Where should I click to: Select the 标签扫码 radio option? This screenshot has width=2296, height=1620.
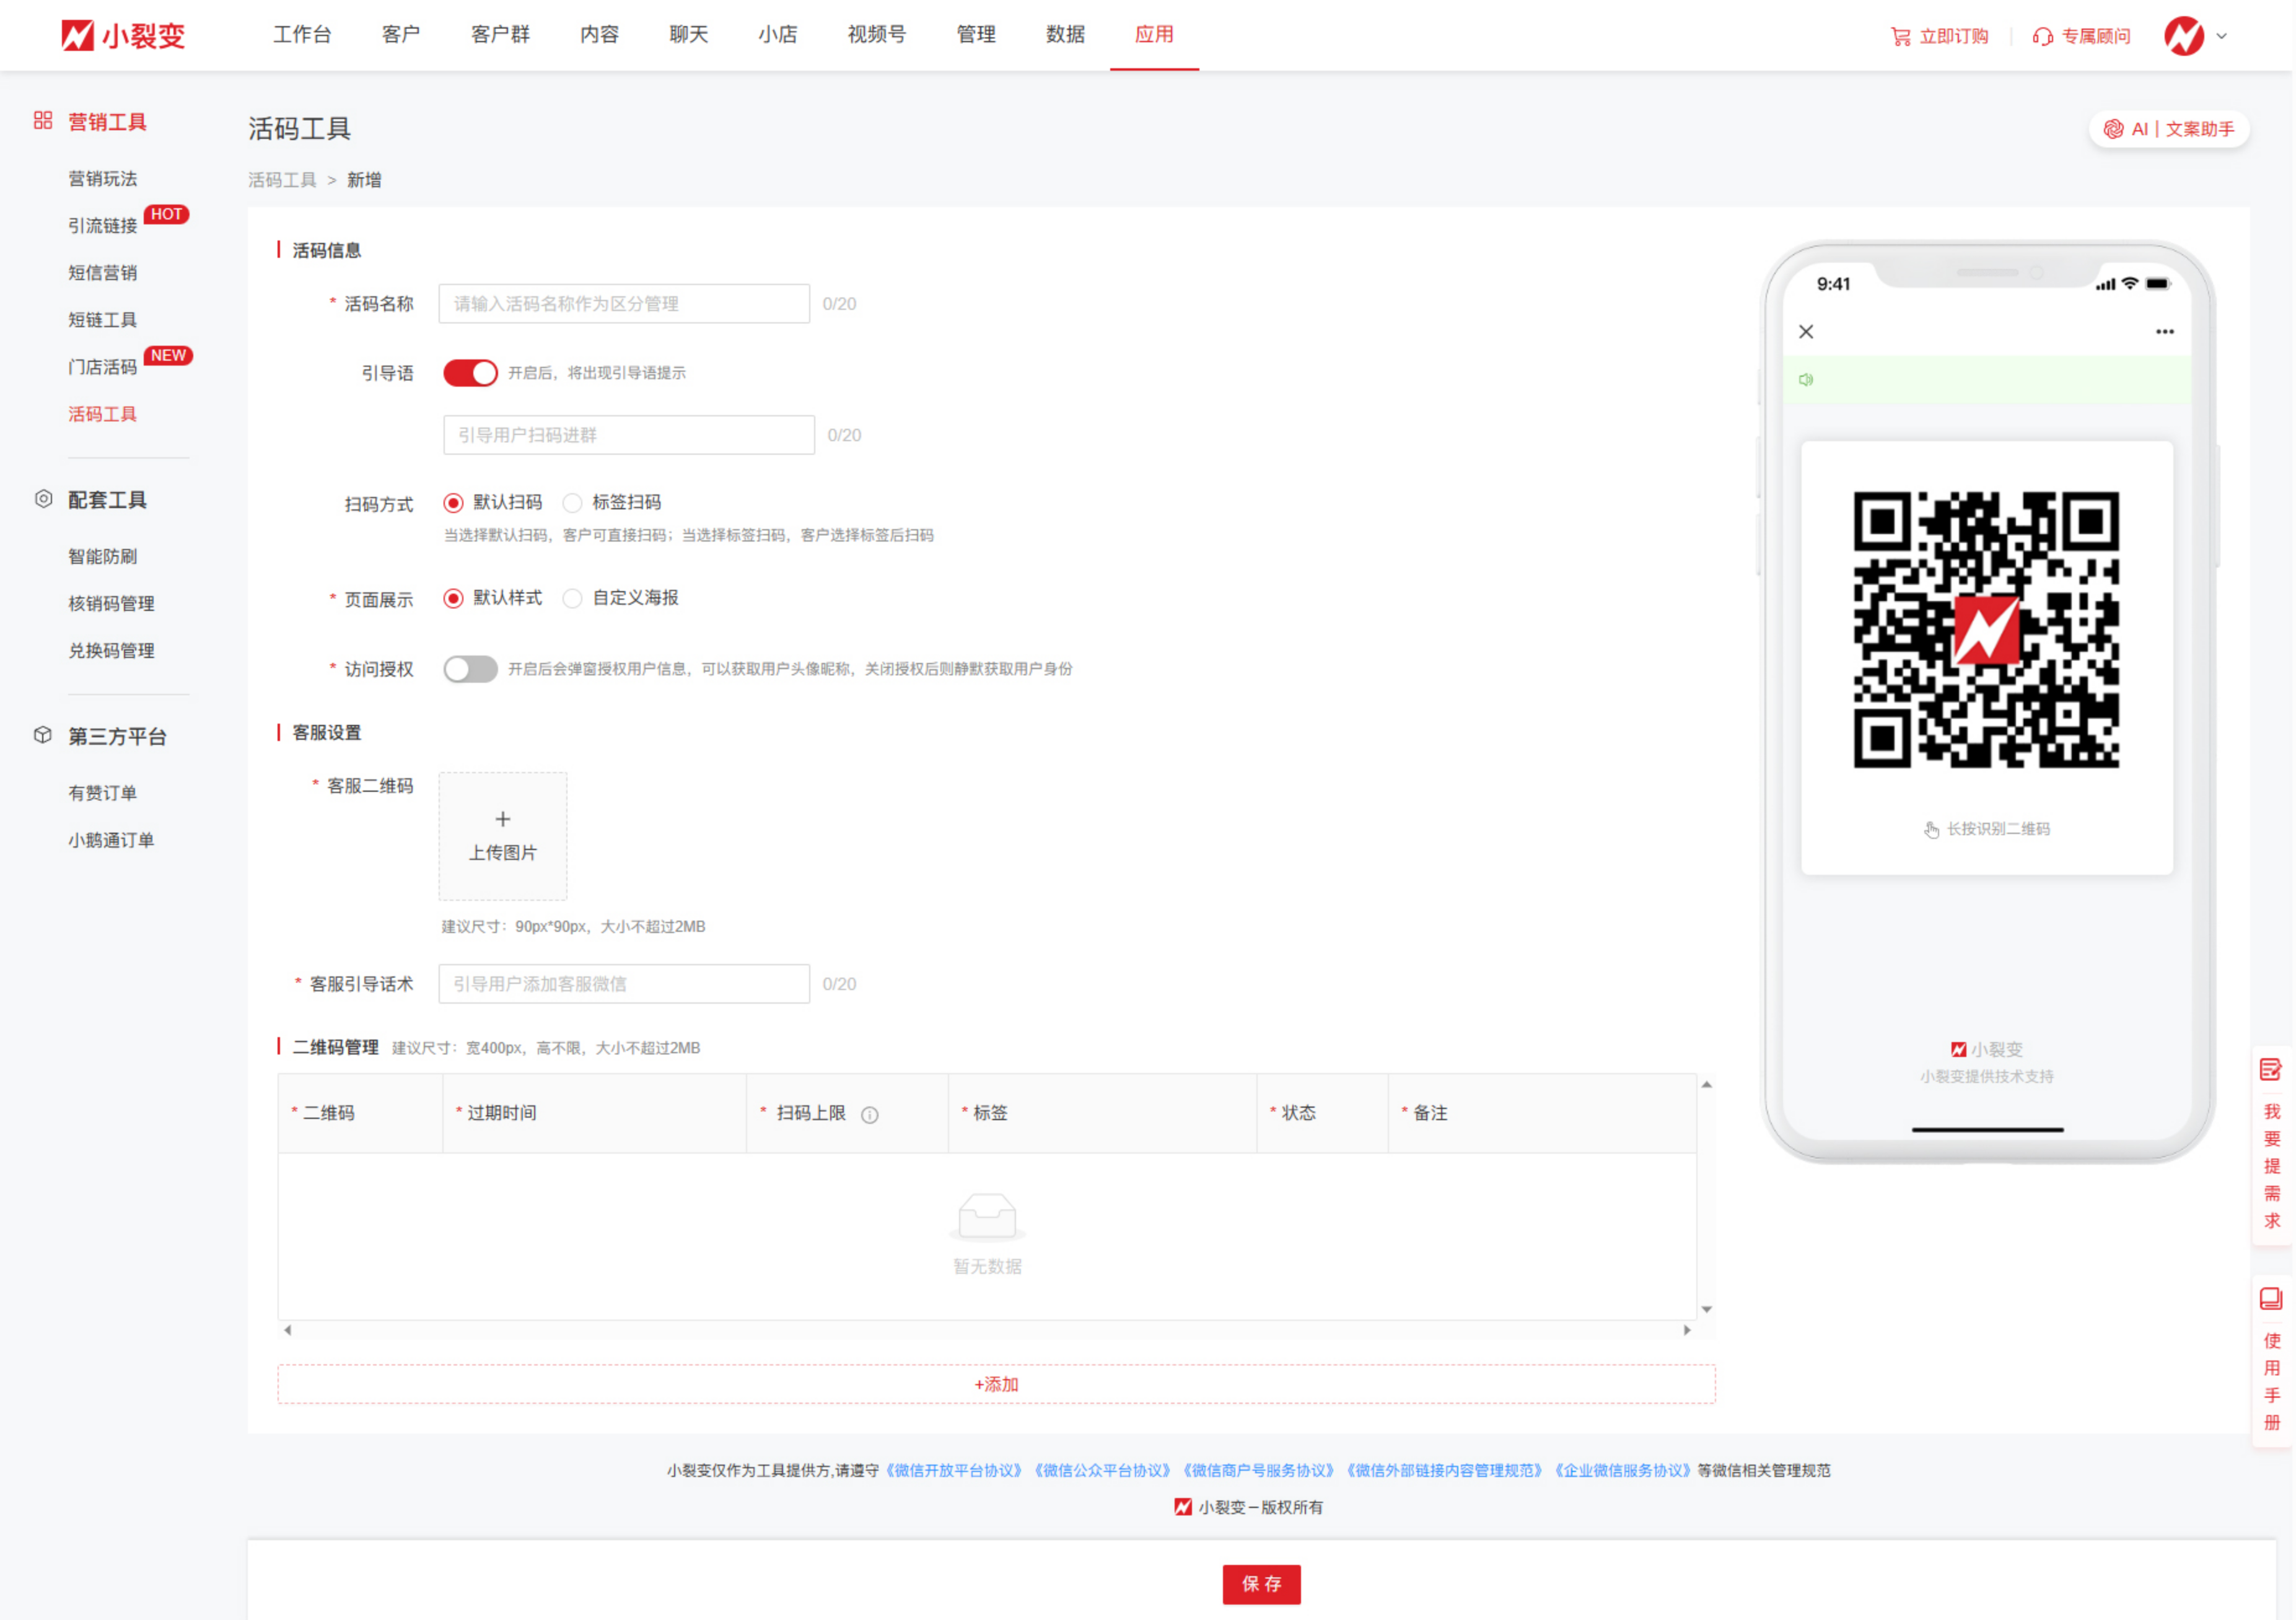(x=572, y=502)
